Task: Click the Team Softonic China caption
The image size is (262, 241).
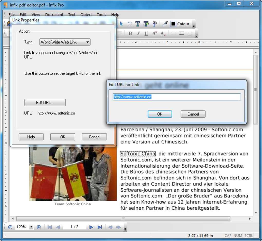Action: [72, 204]
